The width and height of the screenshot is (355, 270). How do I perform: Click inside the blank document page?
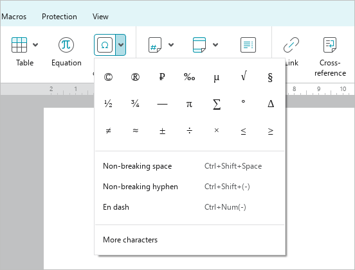(199, 189)
